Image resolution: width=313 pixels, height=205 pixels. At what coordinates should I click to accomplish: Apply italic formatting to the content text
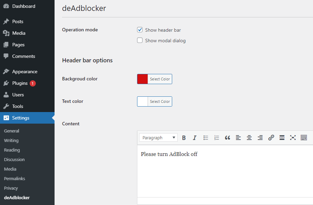click(x=195, y=138)
